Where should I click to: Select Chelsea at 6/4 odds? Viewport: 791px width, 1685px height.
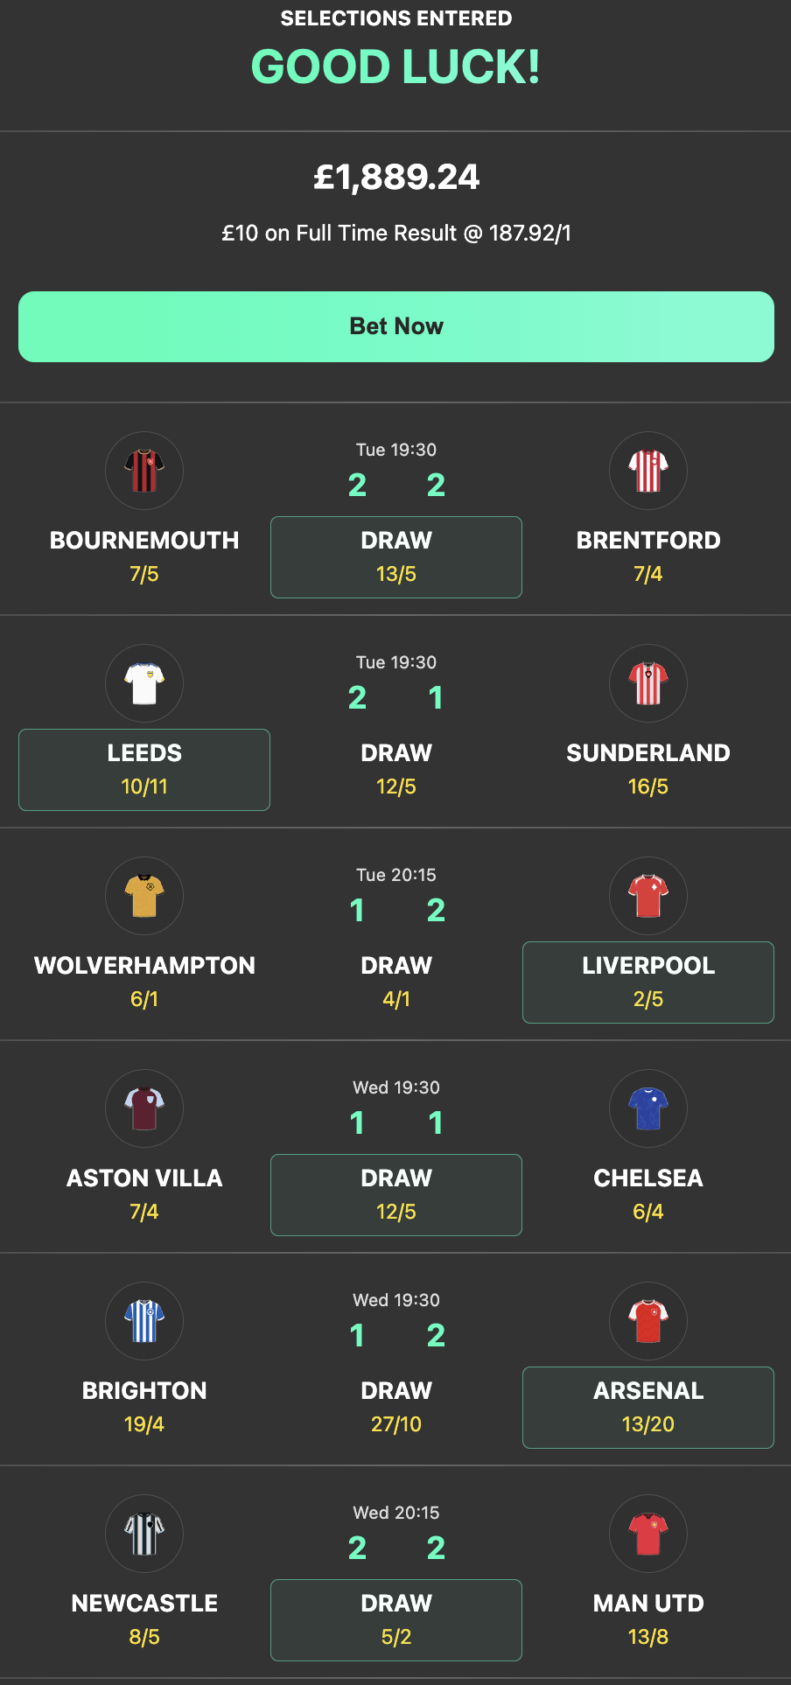click(x=647, y=1194)
